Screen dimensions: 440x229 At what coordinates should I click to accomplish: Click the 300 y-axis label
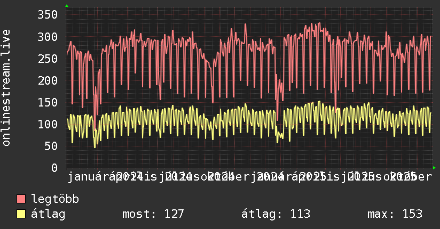(48, 37)
